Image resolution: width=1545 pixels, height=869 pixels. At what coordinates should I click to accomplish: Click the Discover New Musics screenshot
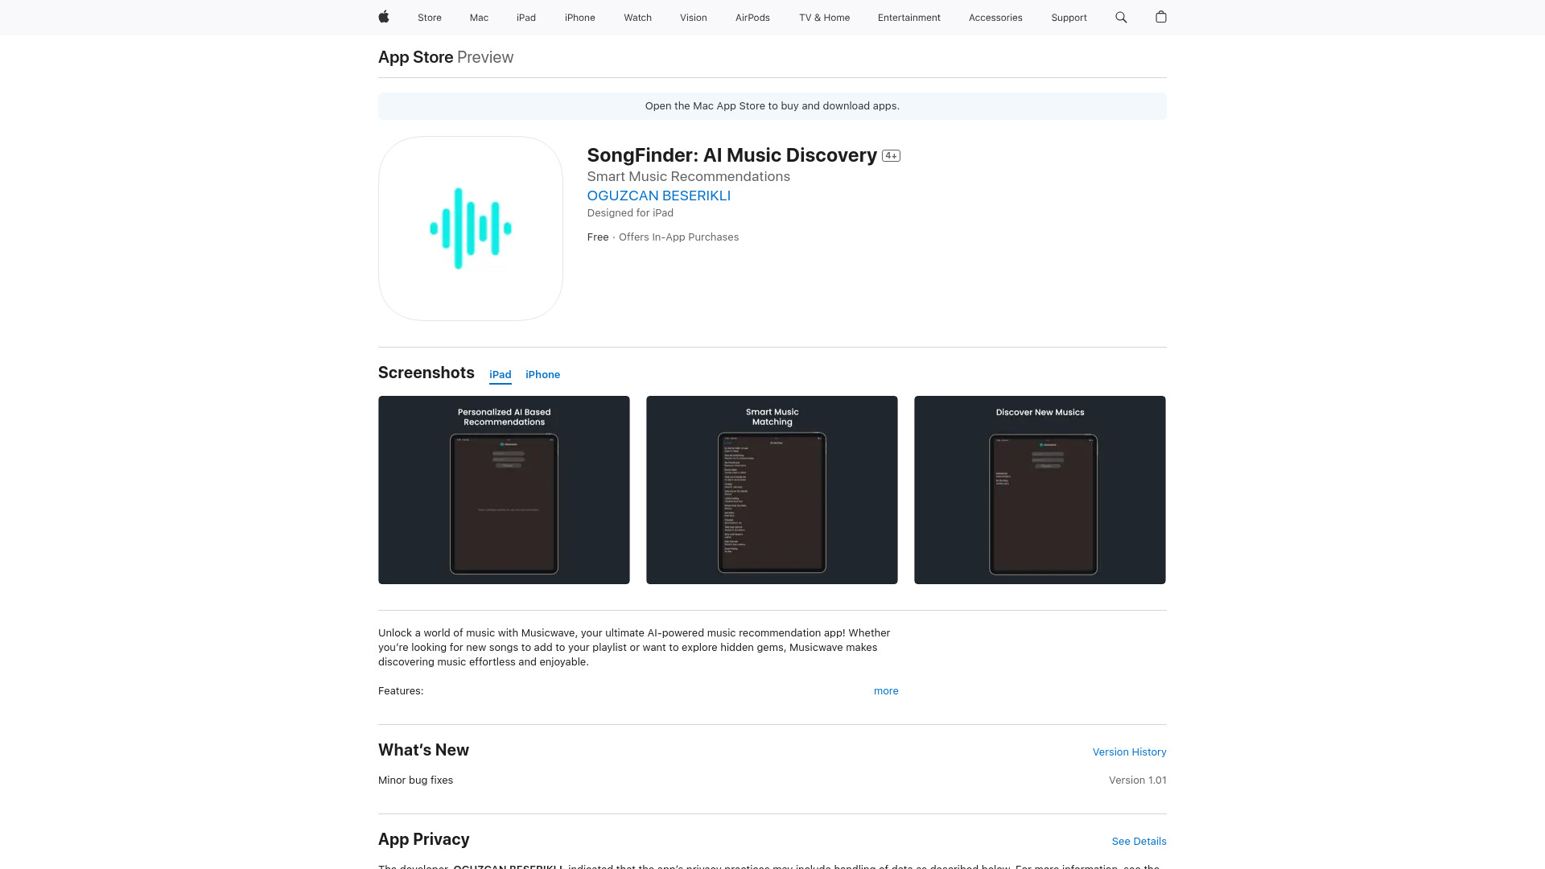(x=1040, y=489)
